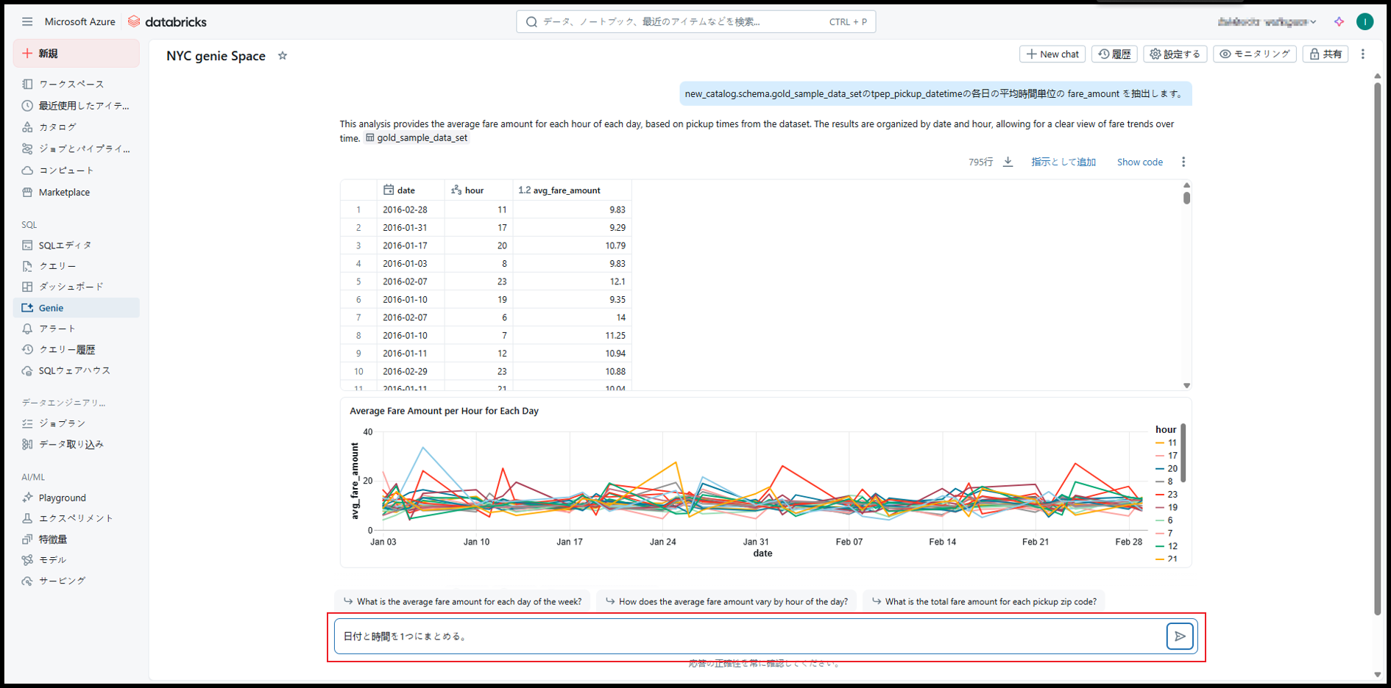Click the user avatar icon

pyautogui.click(x=1365, y=22)
